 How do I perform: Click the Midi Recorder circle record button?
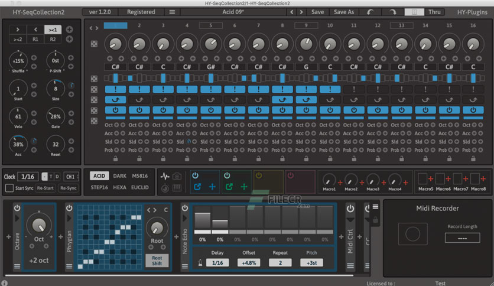click(x=412, y=234)
